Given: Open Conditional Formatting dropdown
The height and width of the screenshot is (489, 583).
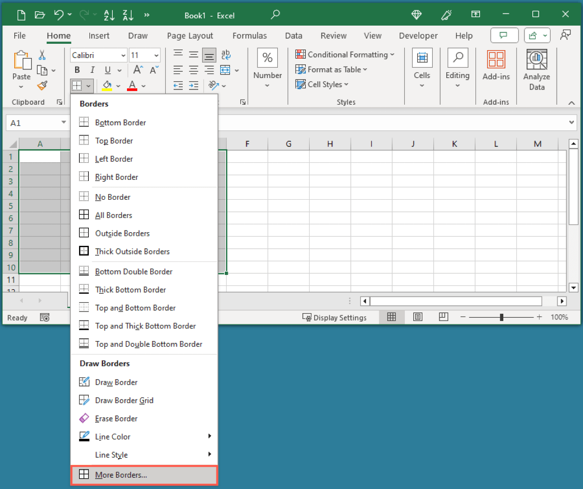Looking at the screenshot, I should [x=345, y=55].
